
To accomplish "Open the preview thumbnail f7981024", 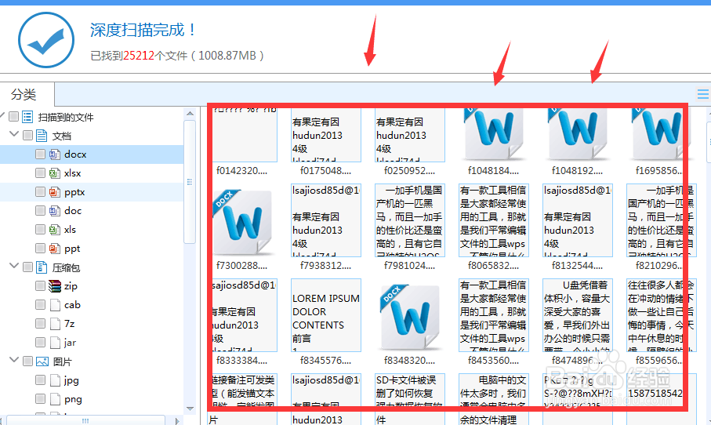I will click(410, 220).
